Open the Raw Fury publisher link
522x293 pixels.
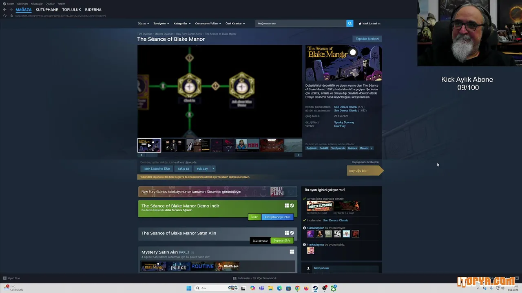click(340, 126)
